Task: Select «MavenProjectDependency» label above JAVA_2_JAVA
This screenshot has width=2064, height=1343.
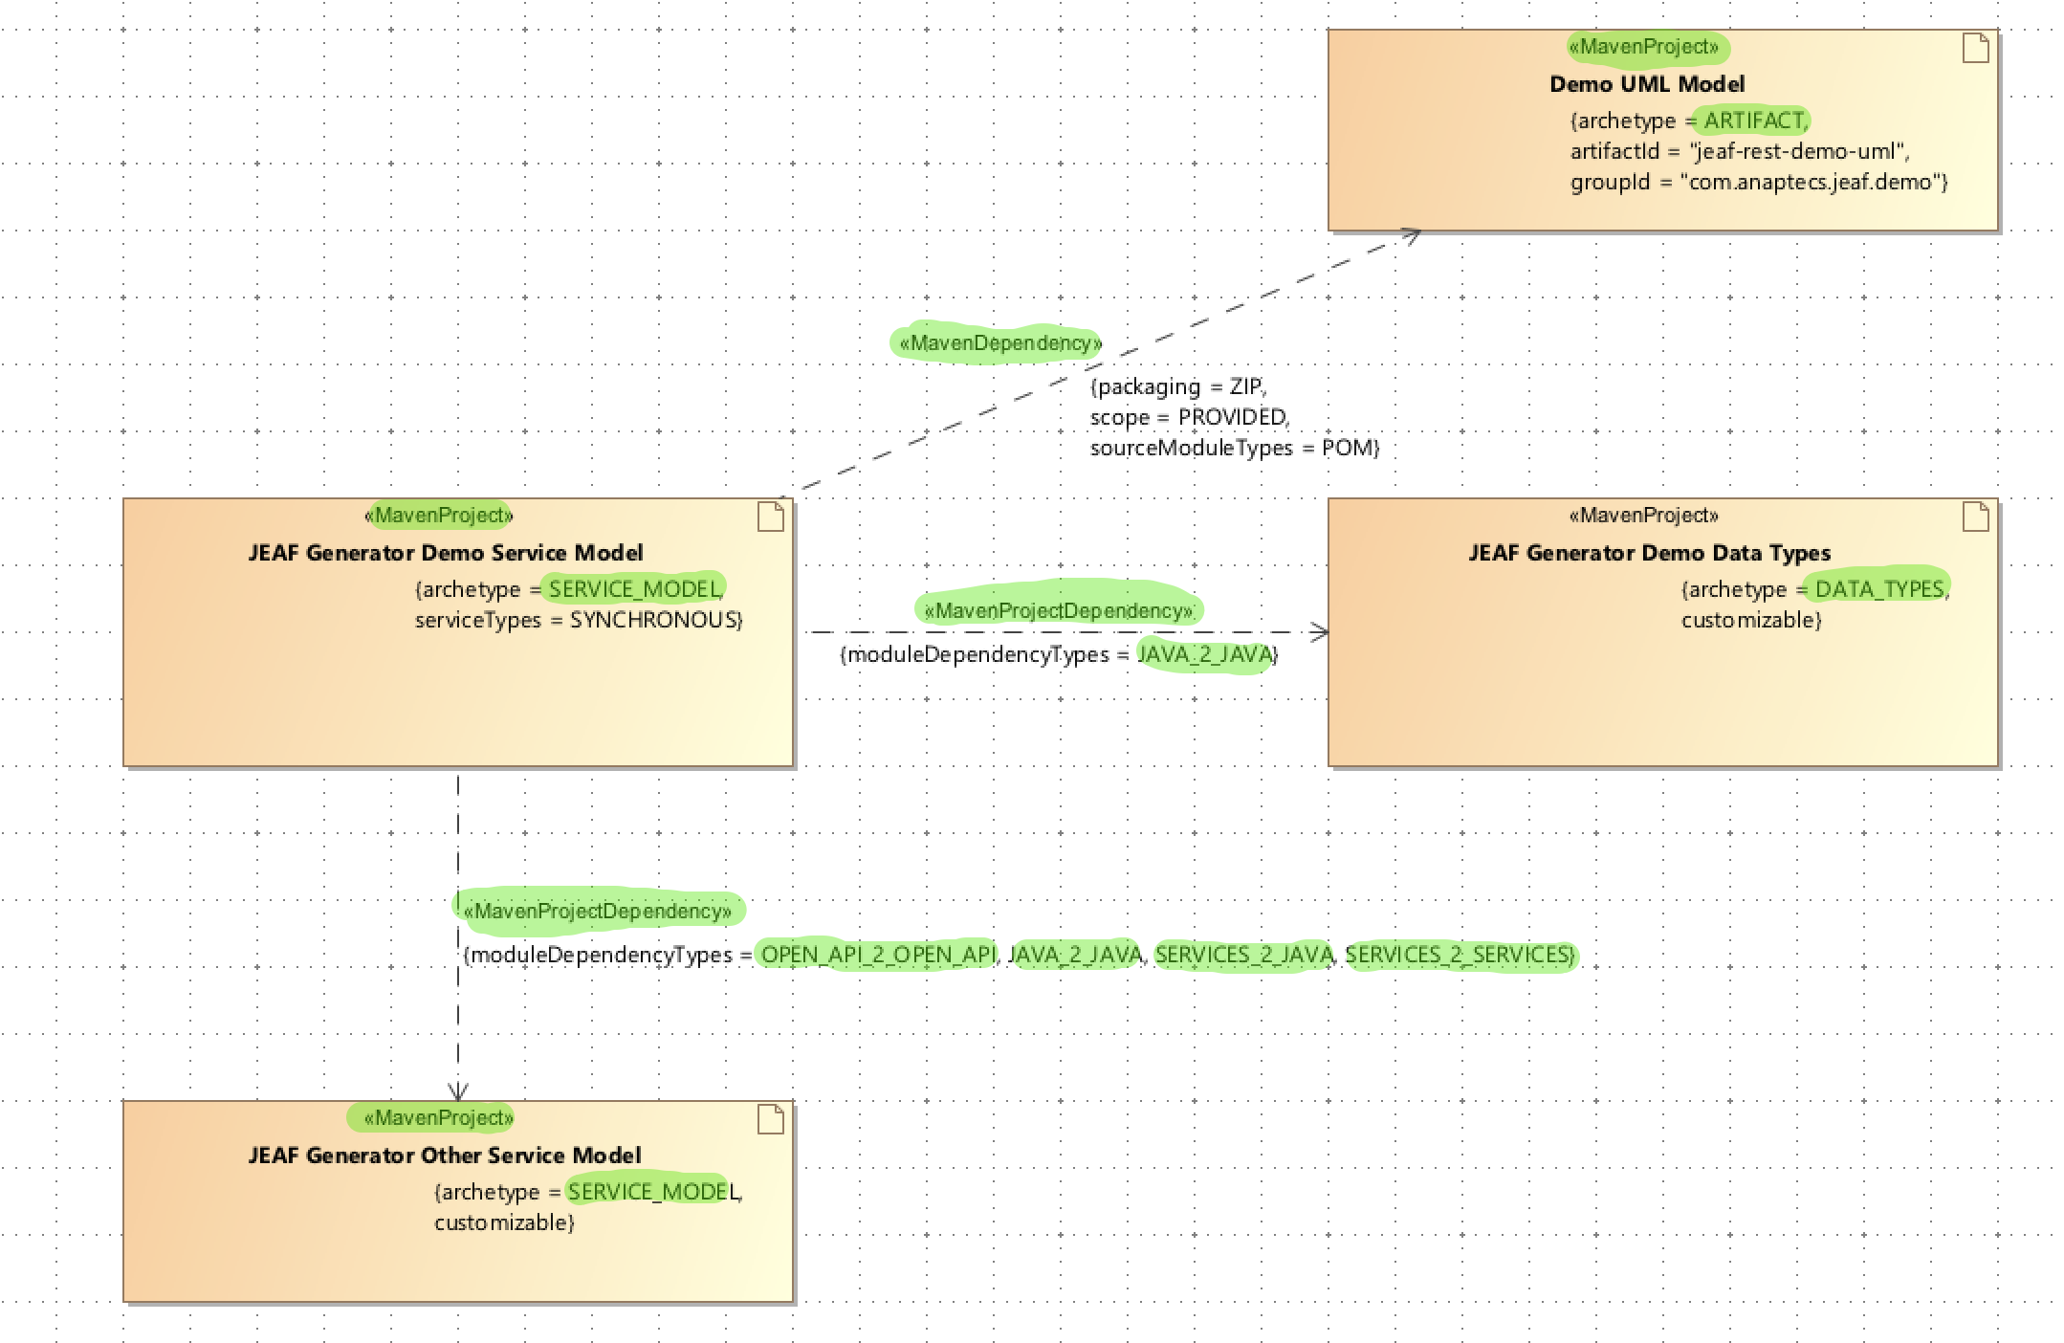Action: [1059, 610]
